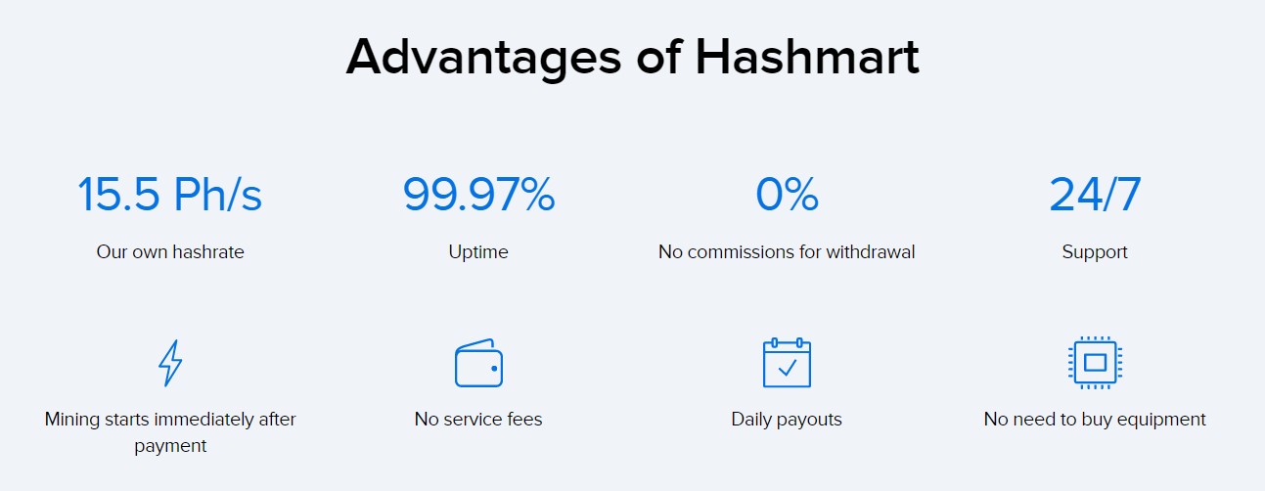
Task: Click the wallet icon
Action: (478, 363)
